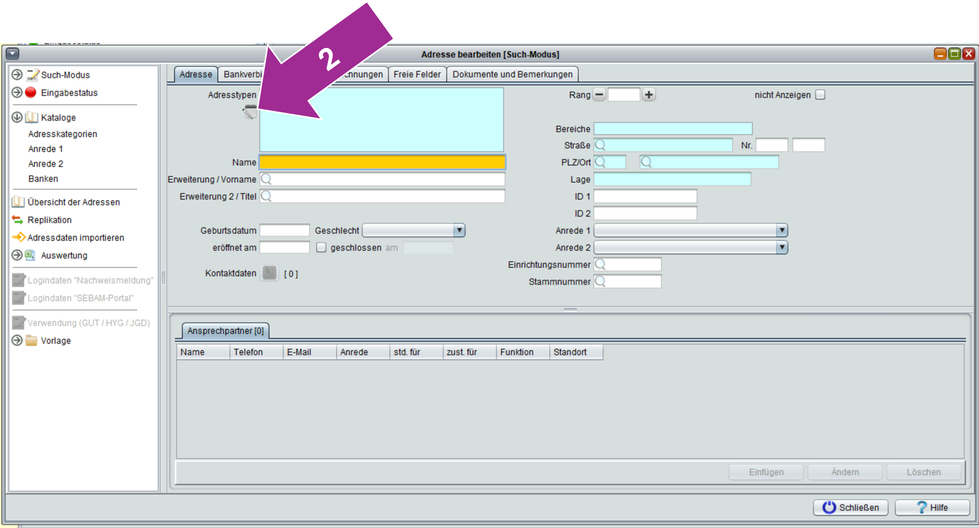Collapse the Kataloge tree section

point(17,117)
